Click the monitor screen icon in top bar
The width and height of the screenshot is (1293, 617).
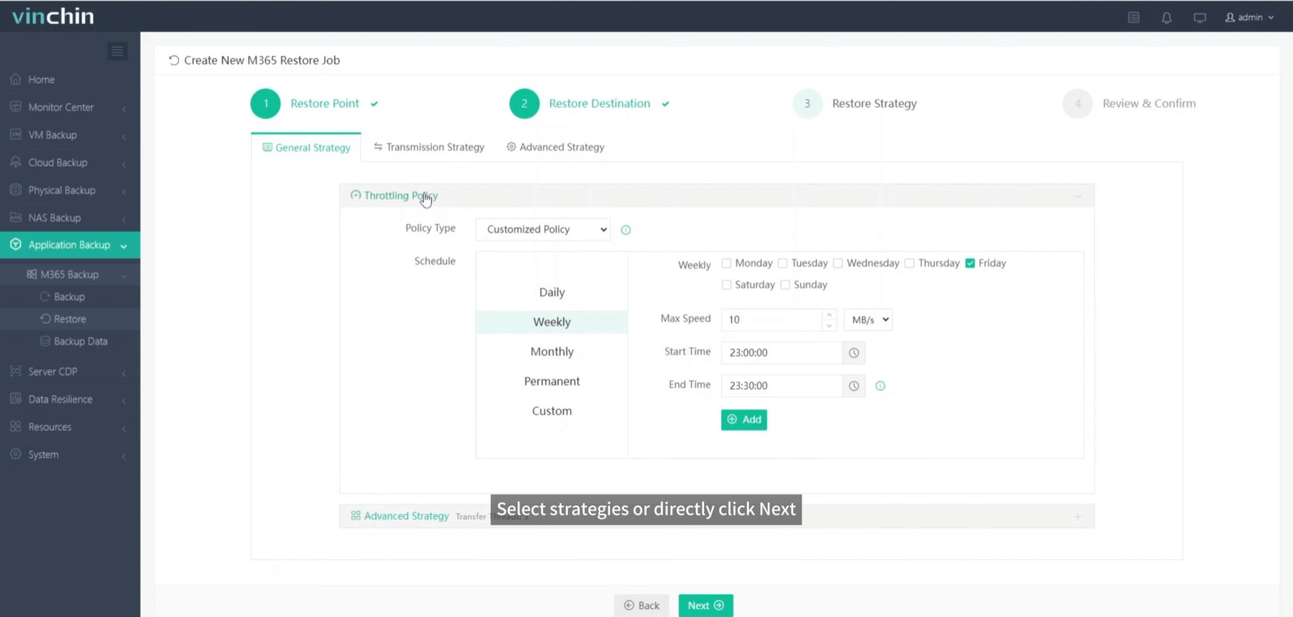(1200, 17)
